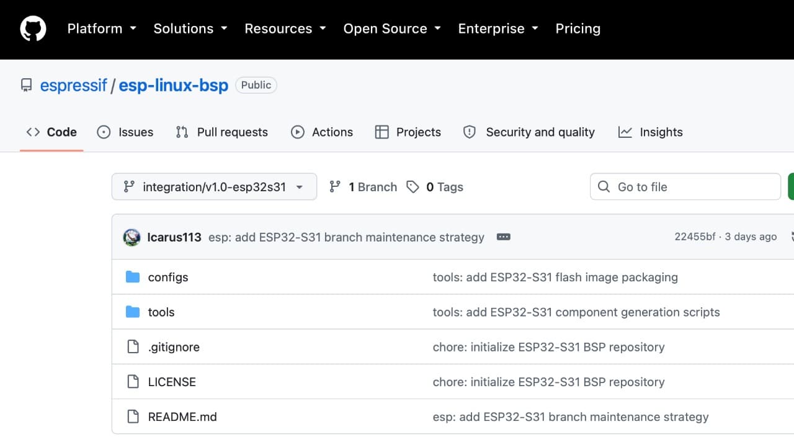
Task: Expand the Resources menu
Action: pos(285,29)
